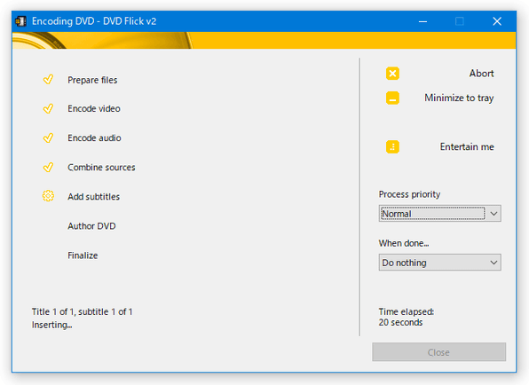Viewport: 529px width, 385px height.
Task: Open the When done dropdown arrow
Action: point(493,263)
